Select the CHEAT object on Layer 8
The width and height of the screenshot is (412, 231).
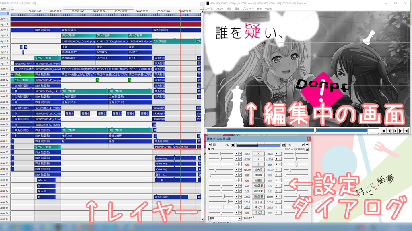coord(140,58)
